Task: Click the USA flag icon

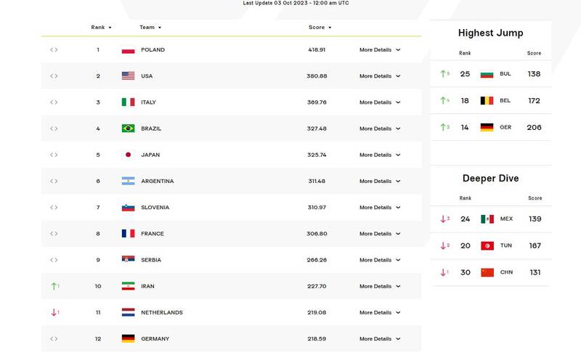Action: point(128,76)
